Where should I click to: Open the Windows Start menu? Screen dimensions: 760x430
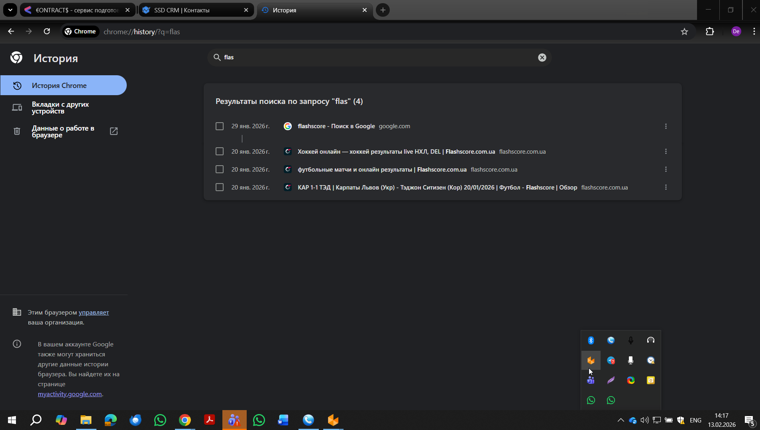[x=12, y=420]
